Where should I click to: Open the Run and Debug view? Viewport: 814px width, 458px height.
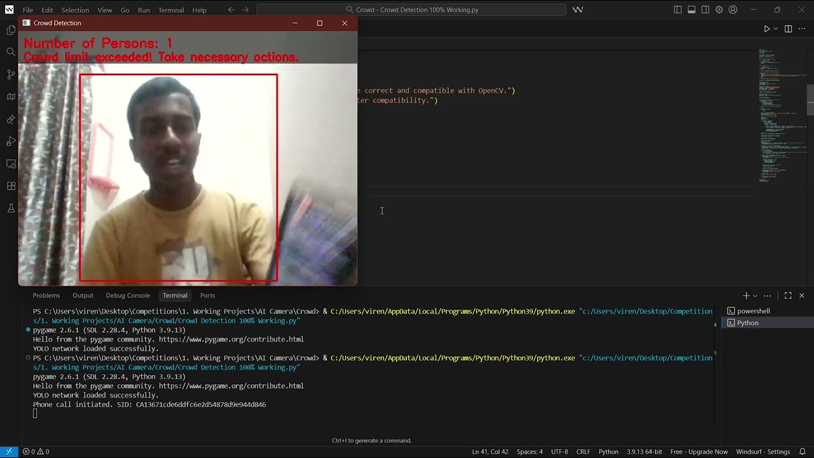tap(11, 141)
